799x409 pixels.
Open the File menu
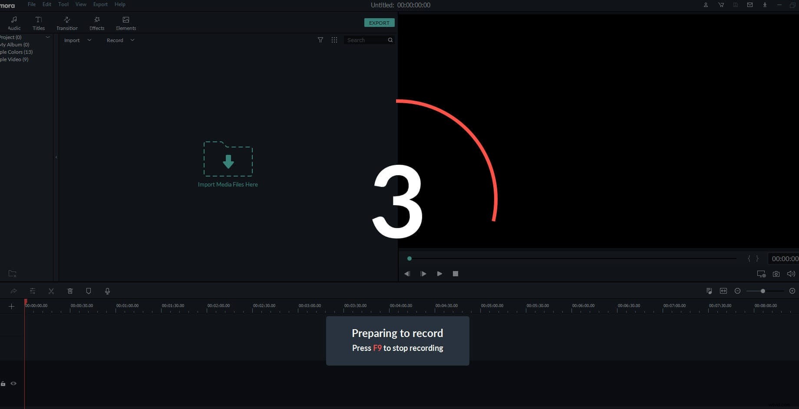[x=31, y=4]
